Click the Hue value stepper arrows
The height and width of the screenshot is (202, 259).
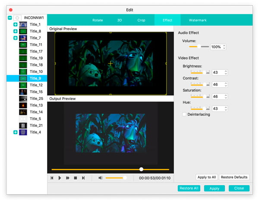coord(226,108)
